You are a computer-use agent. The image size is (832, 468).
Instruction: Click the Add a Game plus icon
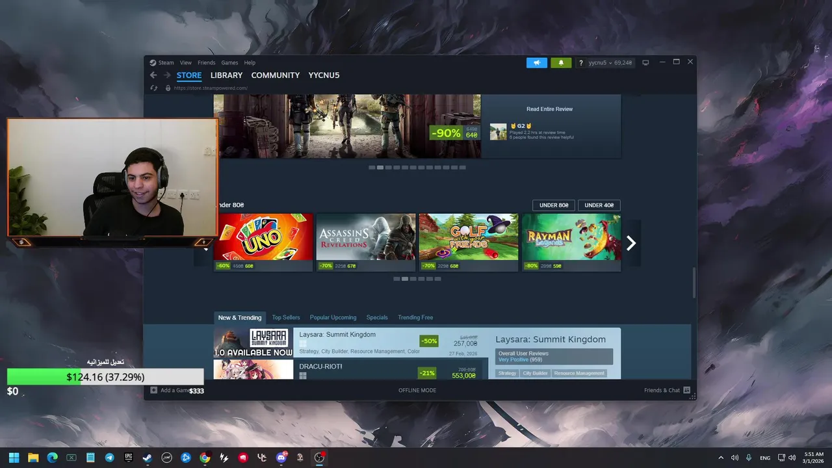(153, 390)
